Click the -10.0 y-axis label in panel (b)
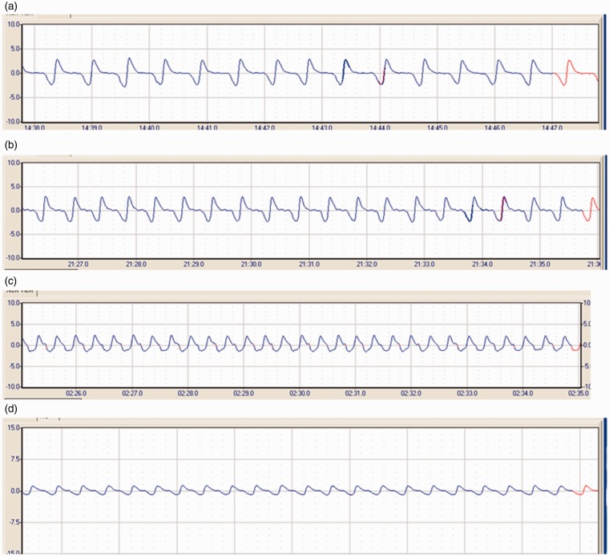This screenshot has height=556, width=609. point(11,259)
